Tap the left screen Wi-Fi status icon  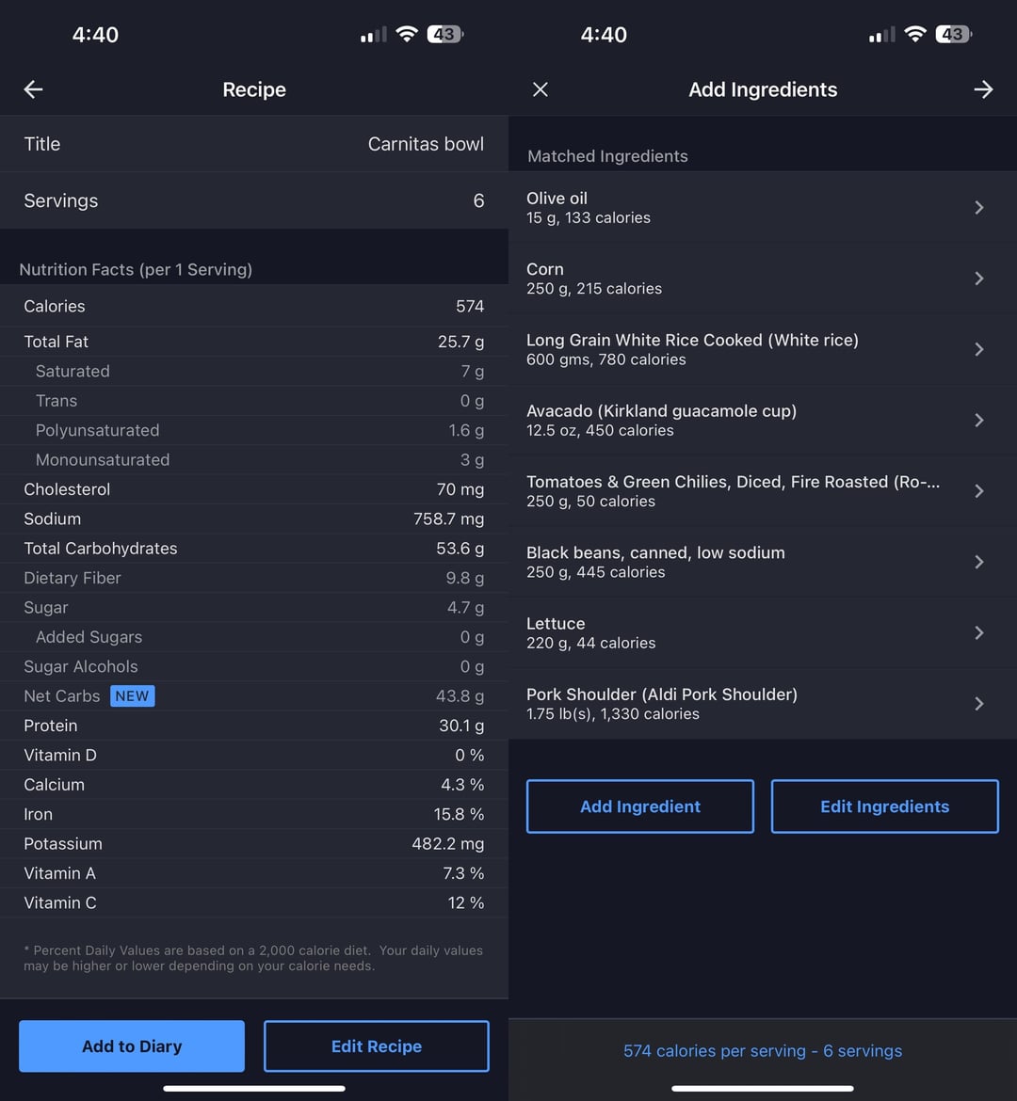click(407, 34)
